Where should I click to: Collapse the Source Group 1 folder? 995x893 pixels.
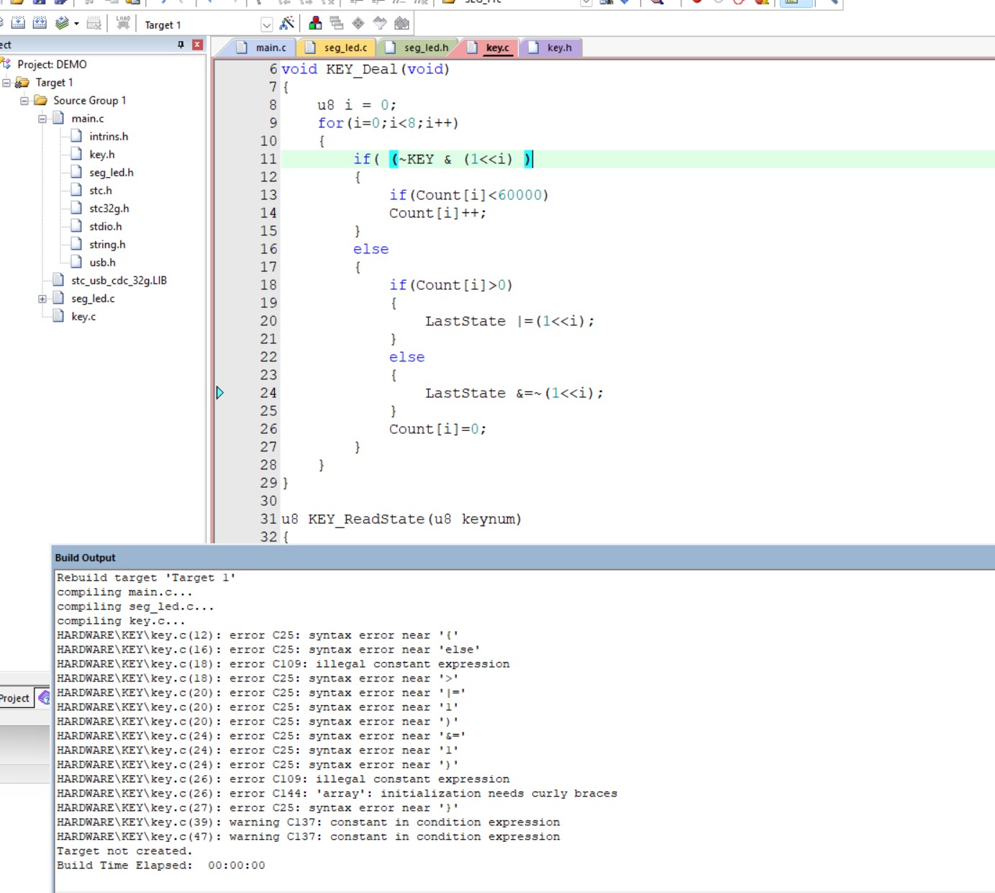(x=24, y=101)
